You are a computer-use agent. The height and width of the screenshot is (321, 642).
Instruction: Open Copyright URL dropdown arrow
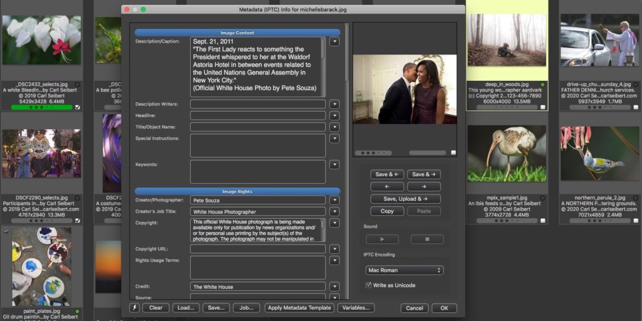click(335, 249)
